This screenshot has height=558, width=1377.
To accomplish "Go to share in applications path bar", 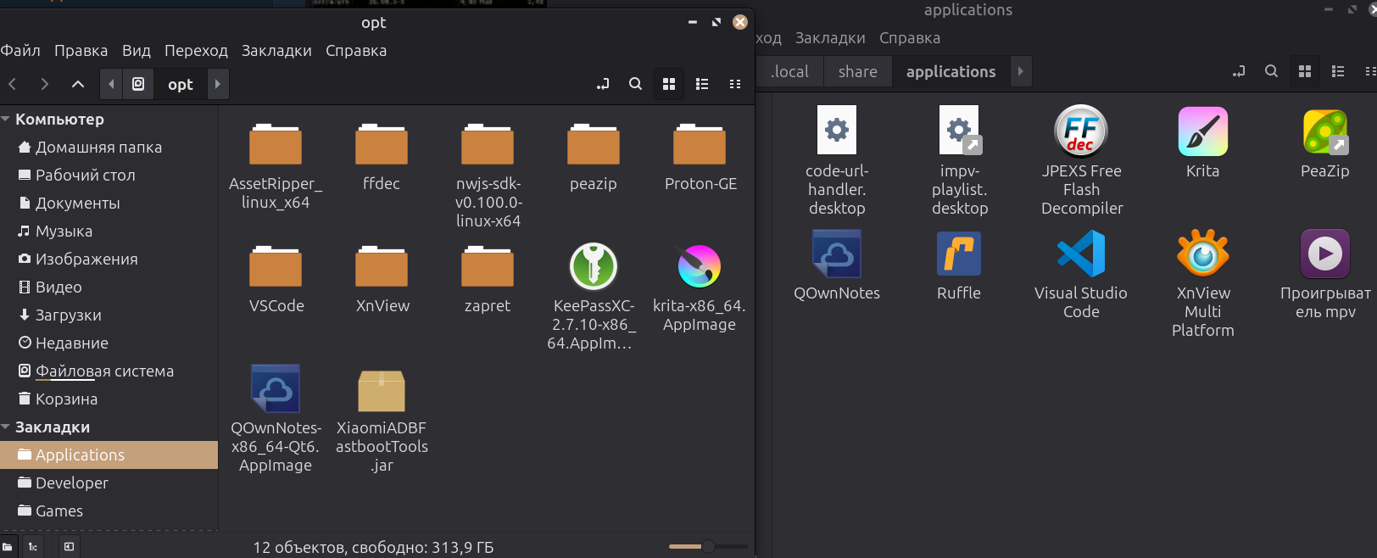I will pos(858,71).
